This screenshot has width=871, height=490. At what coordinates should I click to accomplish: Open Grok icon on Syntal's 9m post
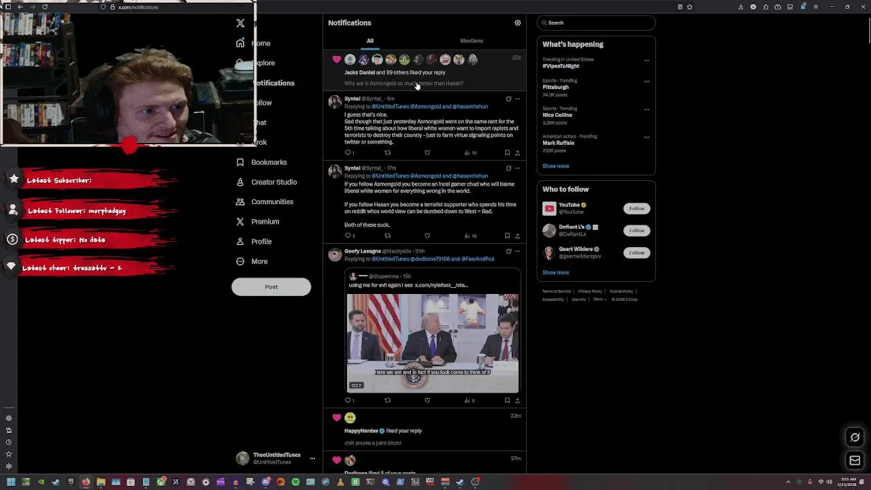508,99
